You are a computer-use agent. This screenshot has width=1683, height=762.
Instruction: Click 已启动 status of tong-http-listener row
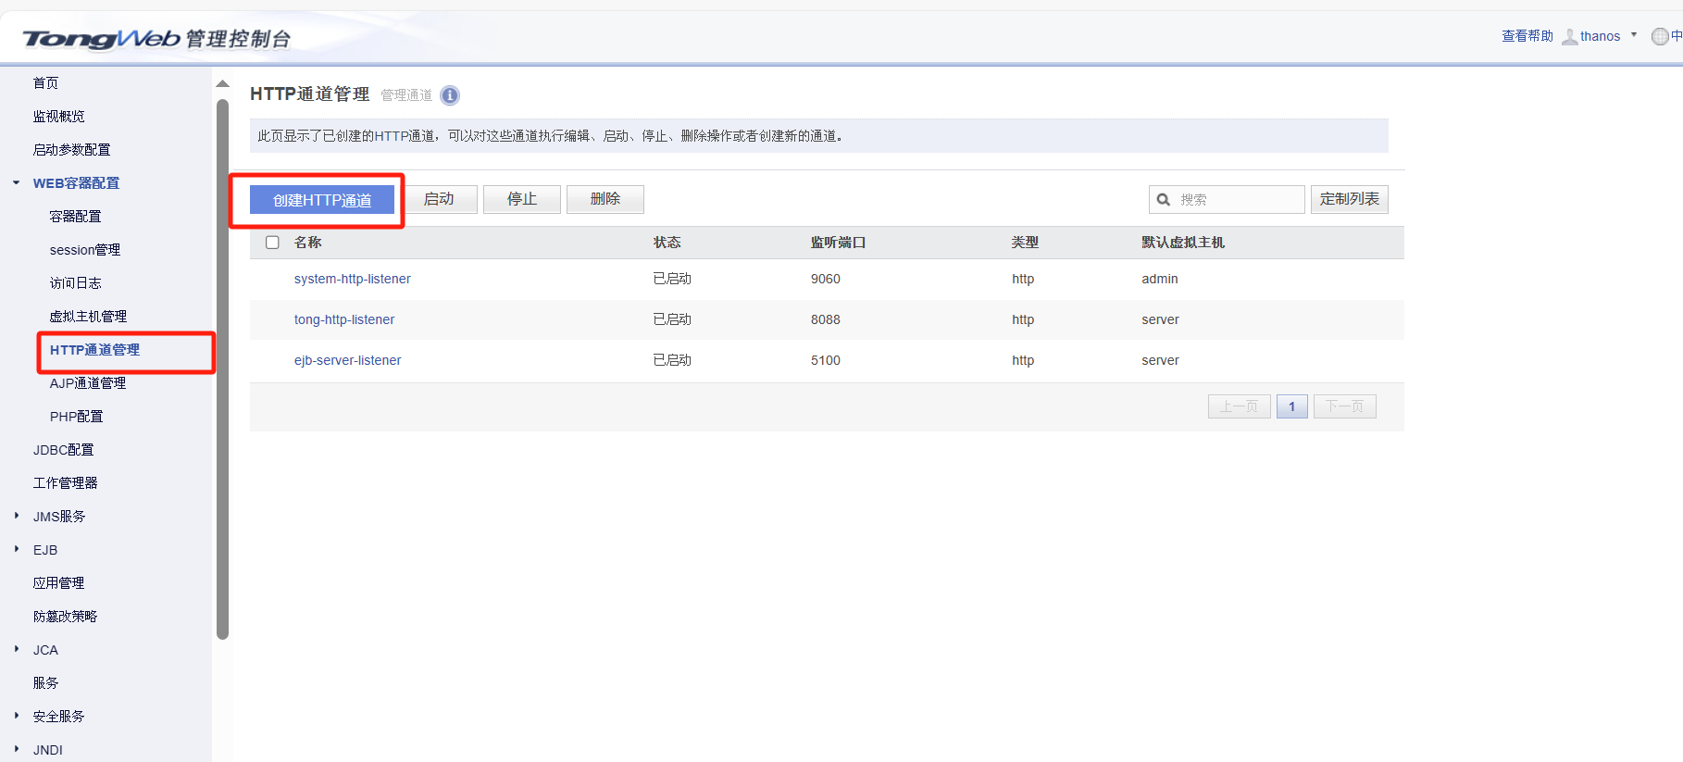(x=673, y=319)
